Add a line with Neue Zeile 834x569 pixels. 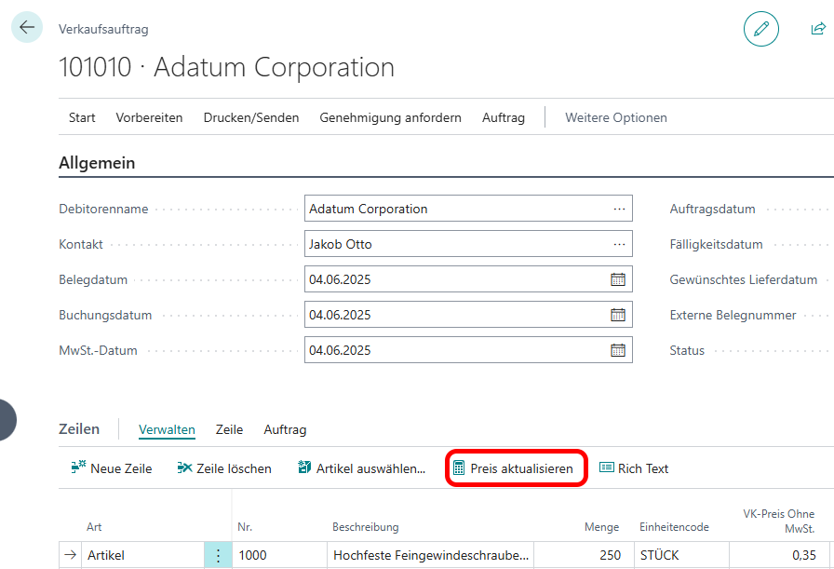click(x=112, y=468)
